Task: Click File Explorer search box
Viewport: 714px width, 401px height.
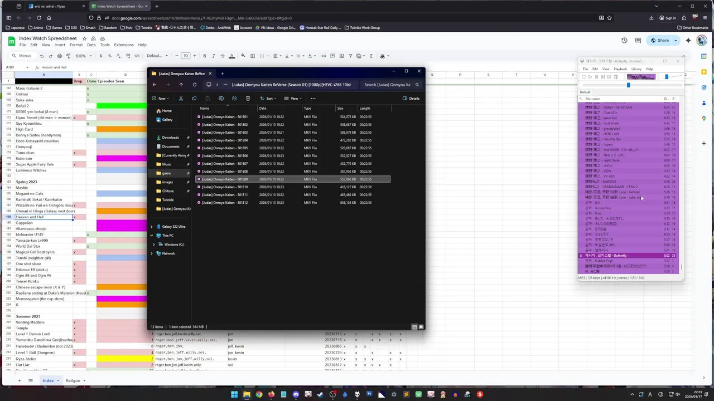Action: [391, 85]
